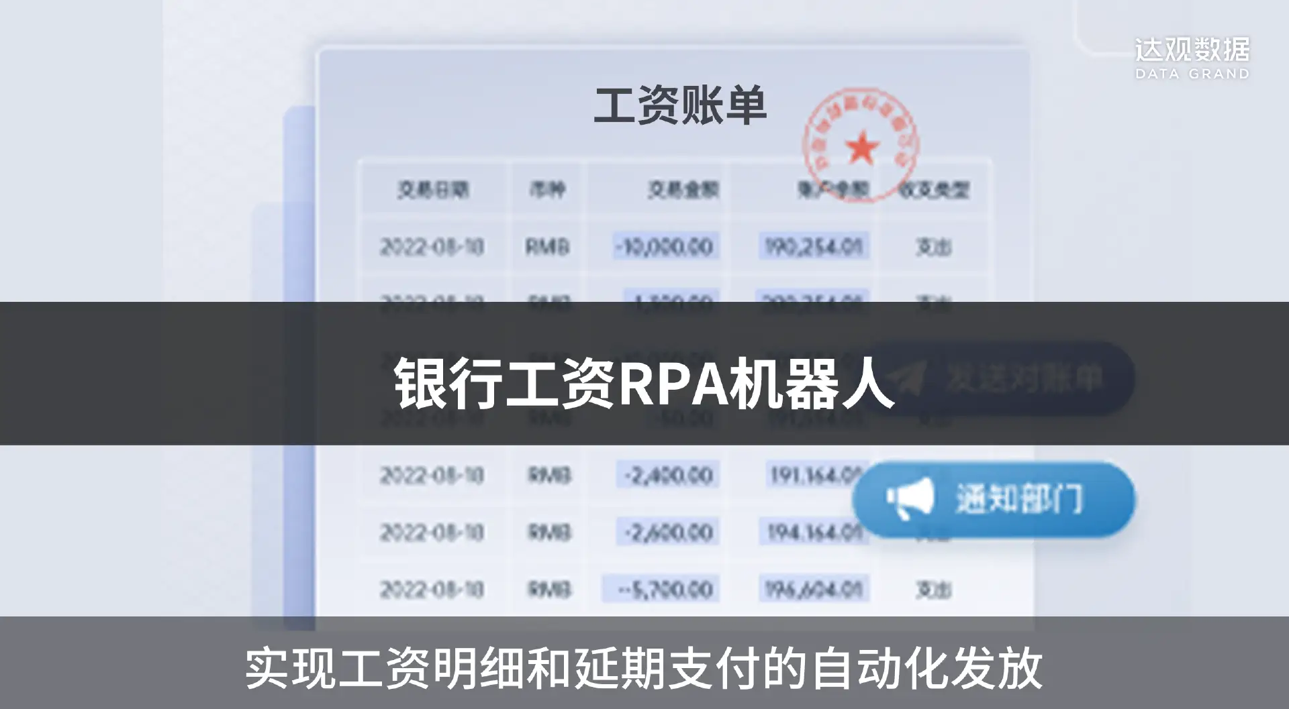Select the -2,400.00 transaction amount cell
Image resolution: width=1289 pixels, height=709 pixels.
tap(668, 476)
